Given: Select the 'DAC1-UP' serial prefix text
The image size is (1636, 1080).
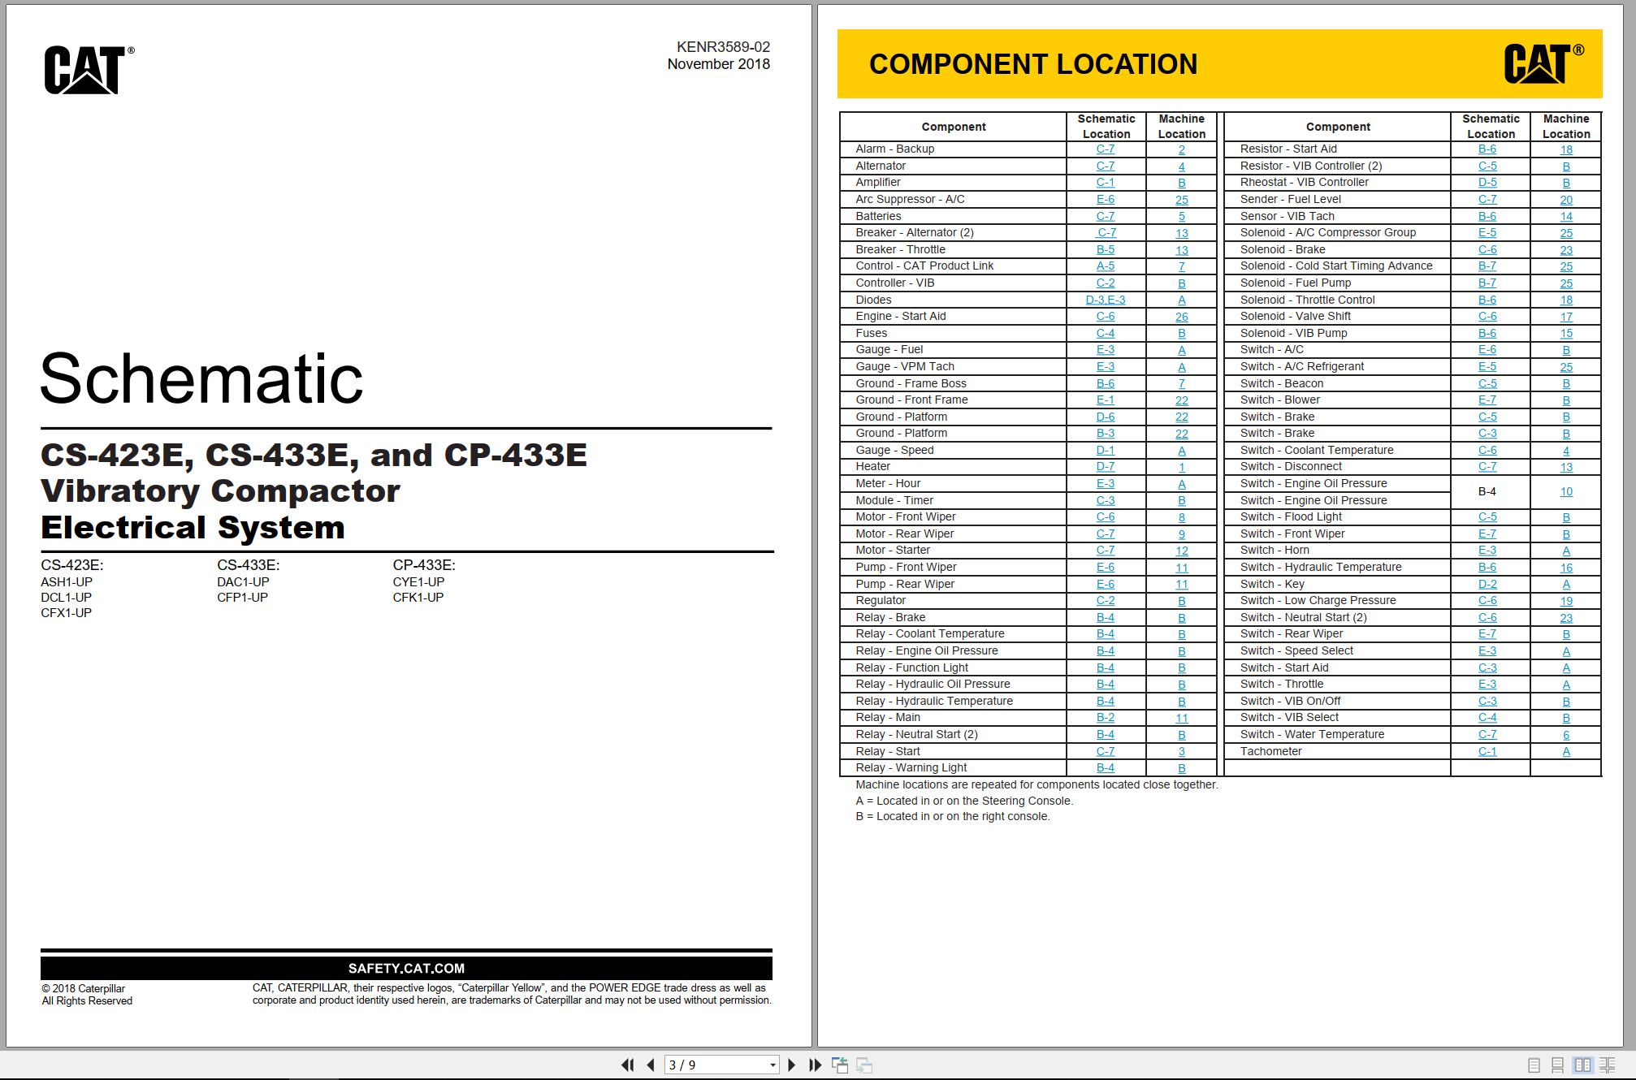Looking at the screenshot, I should pos(243,581).
